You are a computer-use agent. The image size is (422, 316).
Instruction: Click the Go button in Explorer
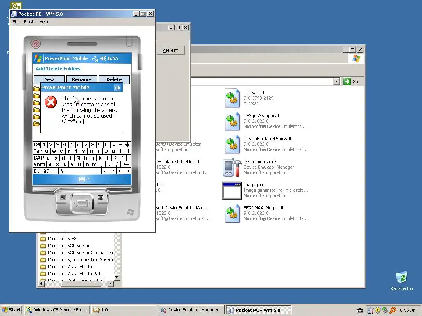pos(351,81)
